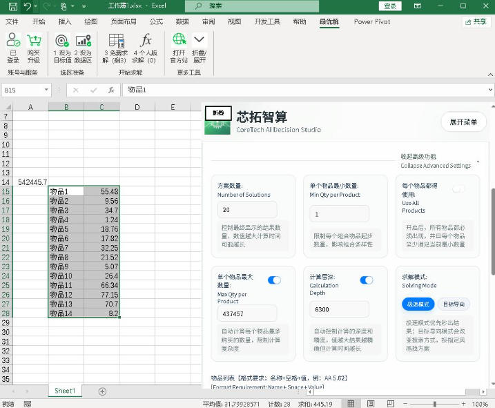Viewport: 495px width, 408px height.
Task: Switch to Power Pivot ribbon tab
Action: click(x=372, y=22)
